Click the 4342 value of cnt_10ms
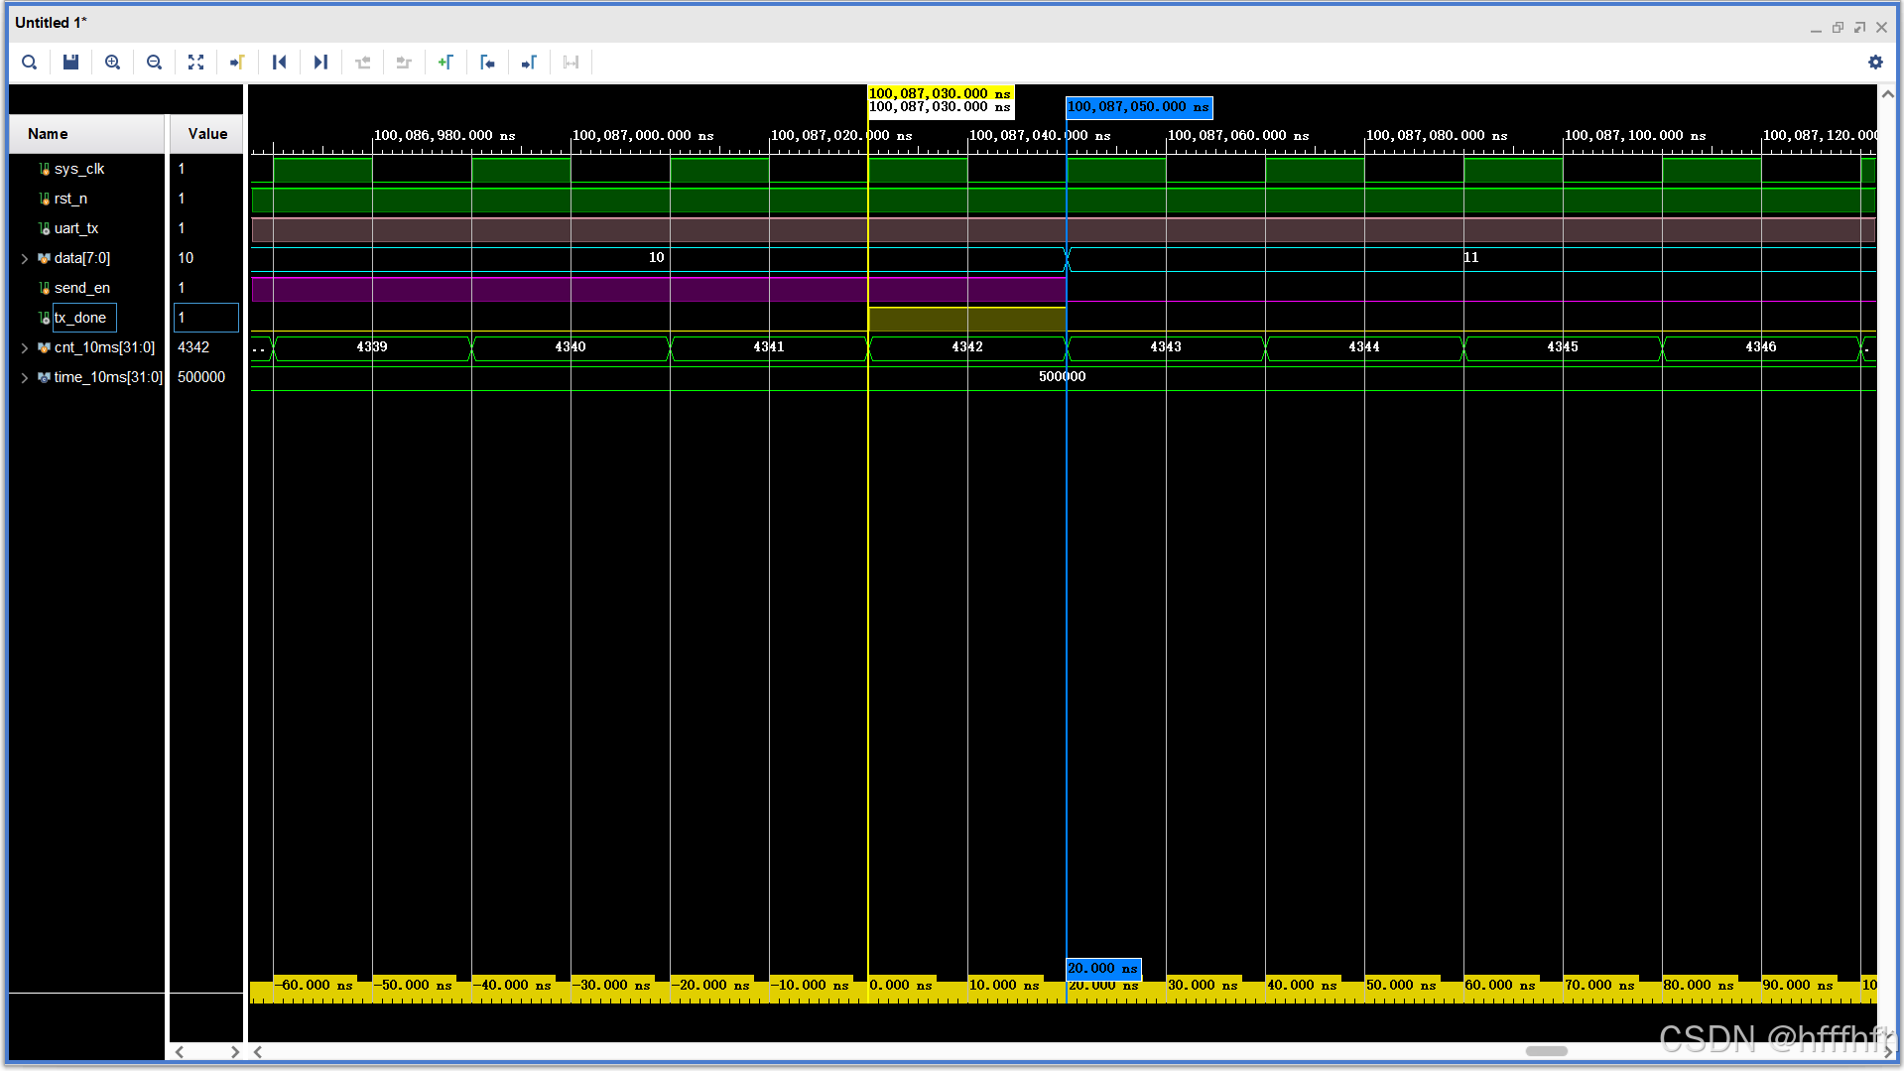The height and width of the screenshot is (1071, 1904). click(x=193, y=347)
